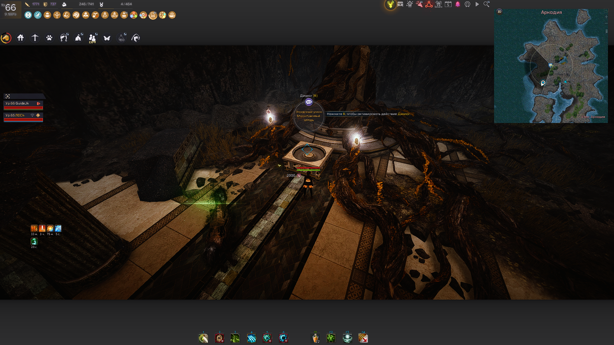Click the potion with gear icon
614x345 pixels.
(x=122, y=38)
